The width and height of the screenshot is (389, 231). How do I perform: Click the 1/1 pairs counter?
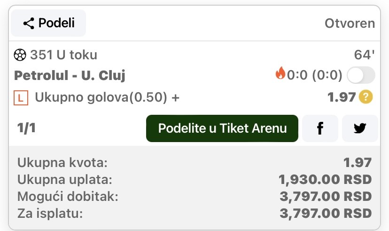pos(26,128)
